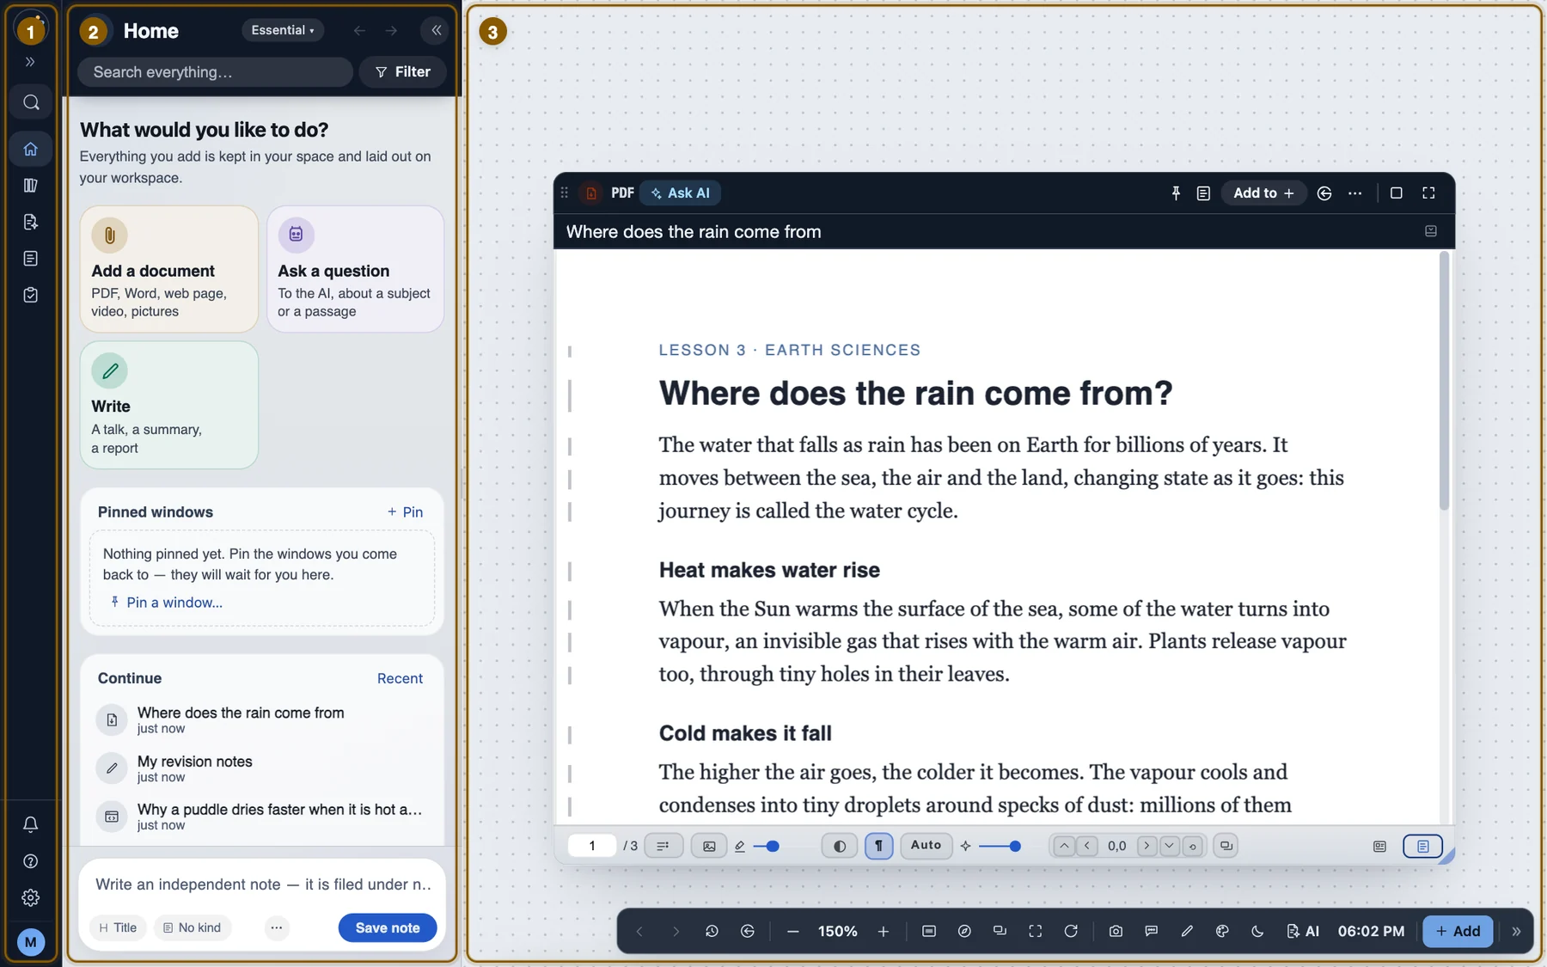Open notifications bell in sidebar

[x=31, y=824]
